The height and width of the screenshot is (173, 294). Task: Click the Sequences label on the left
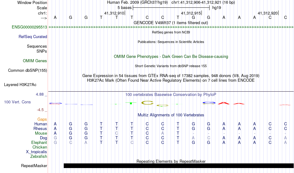pos(37,46)
